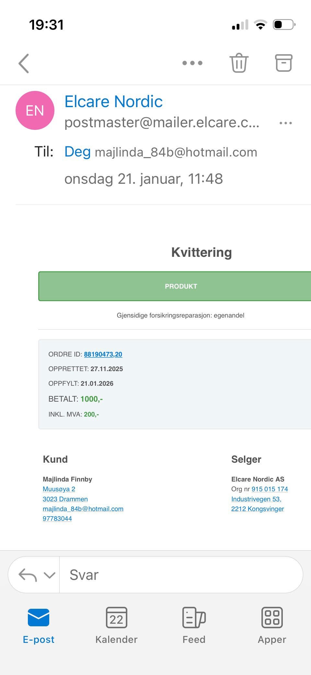The height and width of the screenshot is (675, 311).
Task: Open the Feed tab icon
Action: coord(194,618)
